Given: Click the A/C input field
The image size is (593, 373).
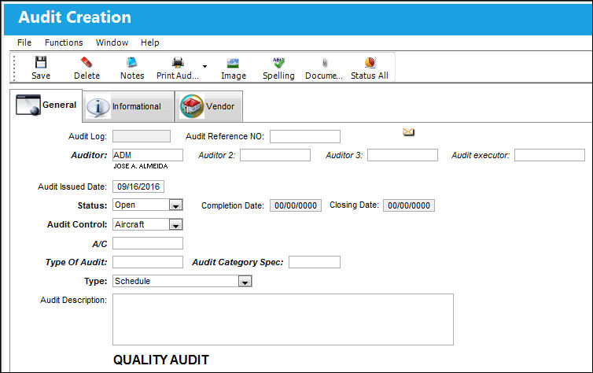Looking at the screenshot, I should tap(148, 243).
